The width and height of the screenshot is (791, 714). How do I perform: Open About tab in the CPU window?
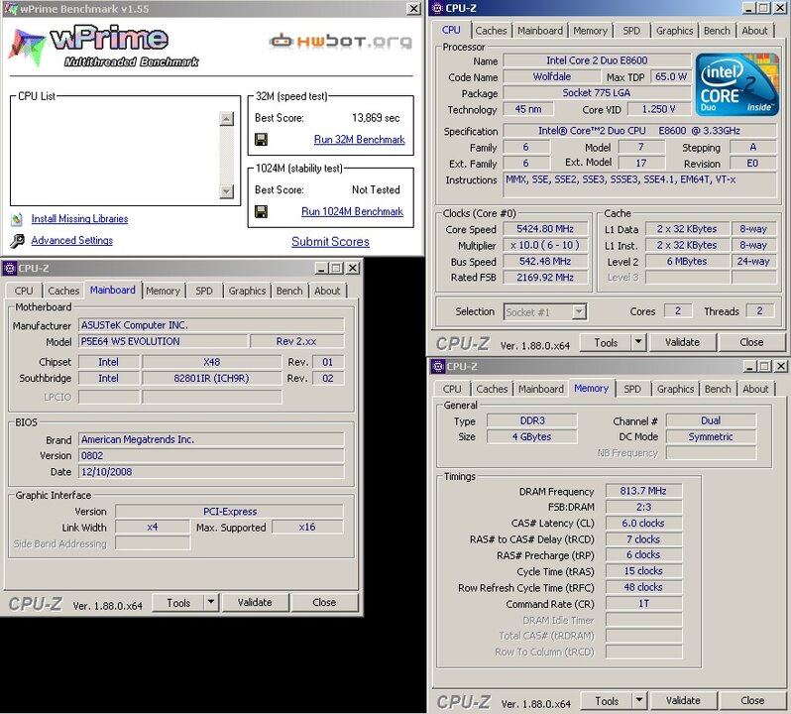click(754, 31)
